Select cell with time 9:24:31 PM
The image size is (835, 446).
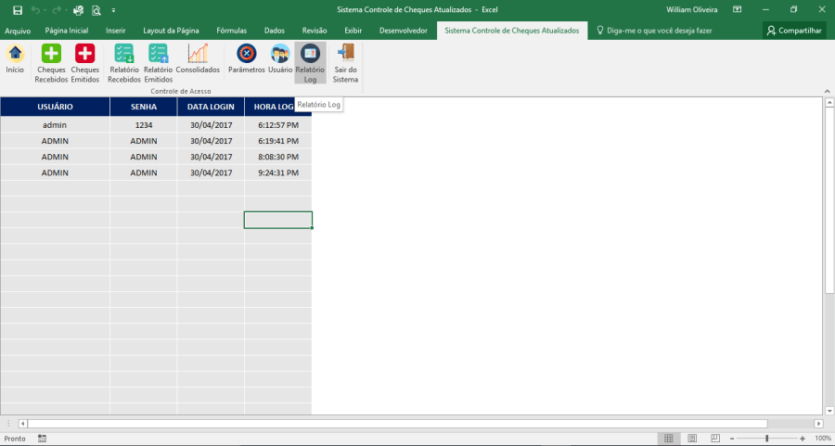click(278, 173)
